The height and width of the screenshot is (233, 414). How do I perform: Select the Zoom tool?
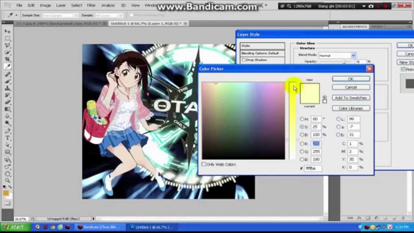click(x=7, y=181)
